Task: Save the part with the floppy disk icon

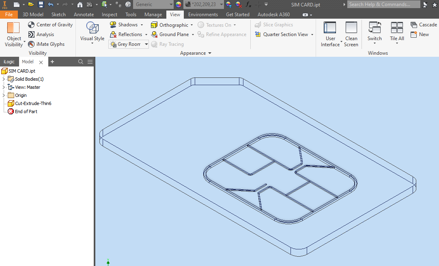Action: [x=41, y=4]
